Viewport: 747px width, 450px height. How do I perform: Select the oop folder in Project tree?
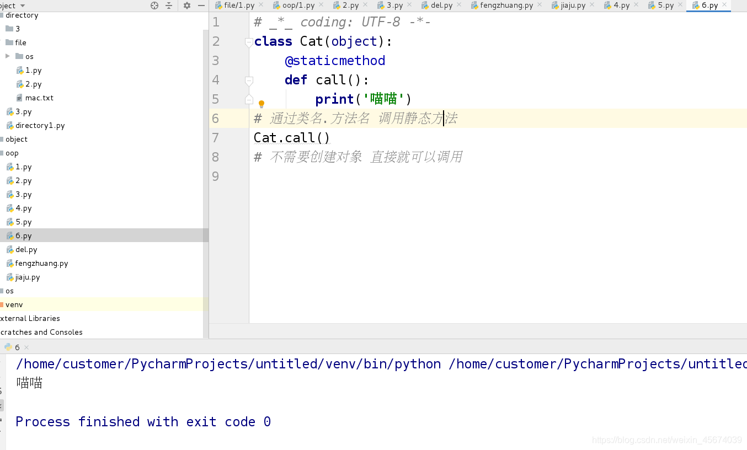(12, 153)
